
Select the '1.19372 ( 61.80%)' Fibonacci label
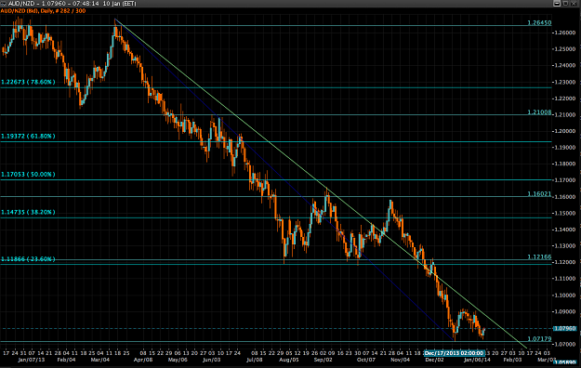pyautogui.click(x=28, y=136)
